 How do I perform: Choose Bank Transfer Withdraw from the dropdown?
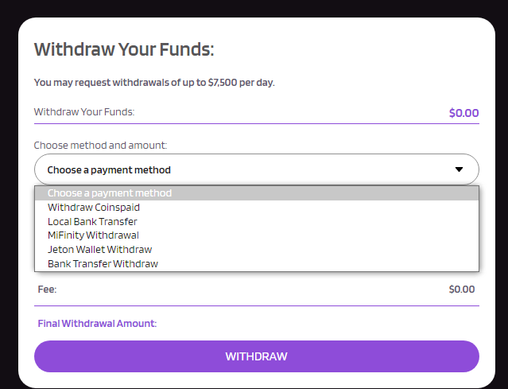click(103, 264)
